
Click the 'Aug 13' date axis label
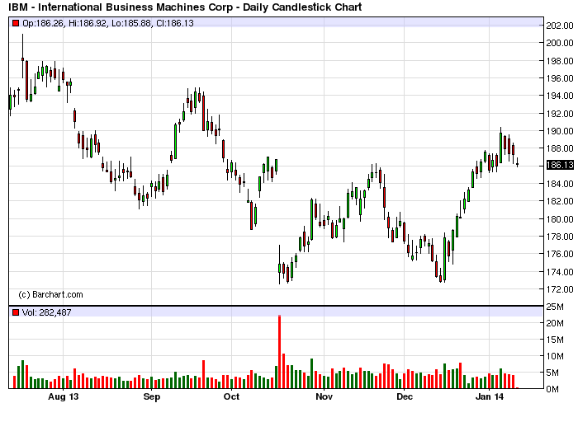pyautogui.click(x=64, y=396)
